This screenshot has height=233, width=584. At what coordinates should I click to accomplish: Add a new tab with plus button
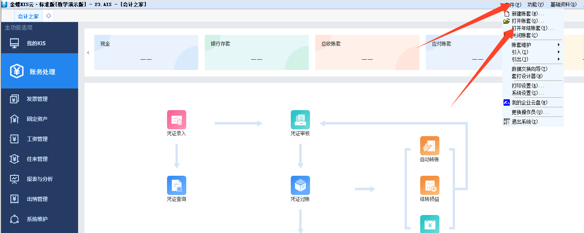[49, 16]
